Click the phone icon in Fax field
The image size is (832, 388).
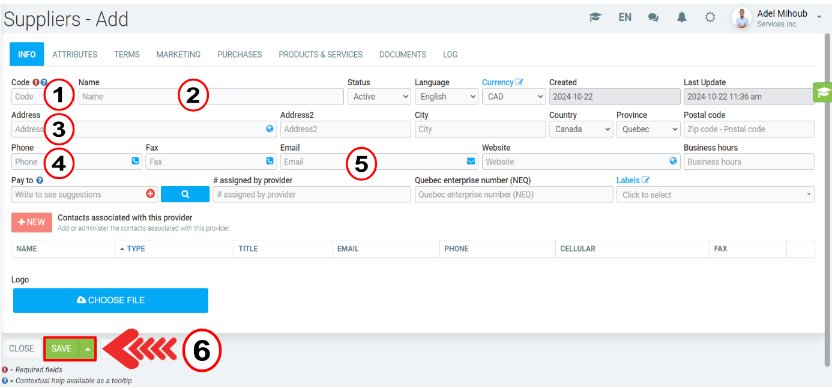coord(270,162)
